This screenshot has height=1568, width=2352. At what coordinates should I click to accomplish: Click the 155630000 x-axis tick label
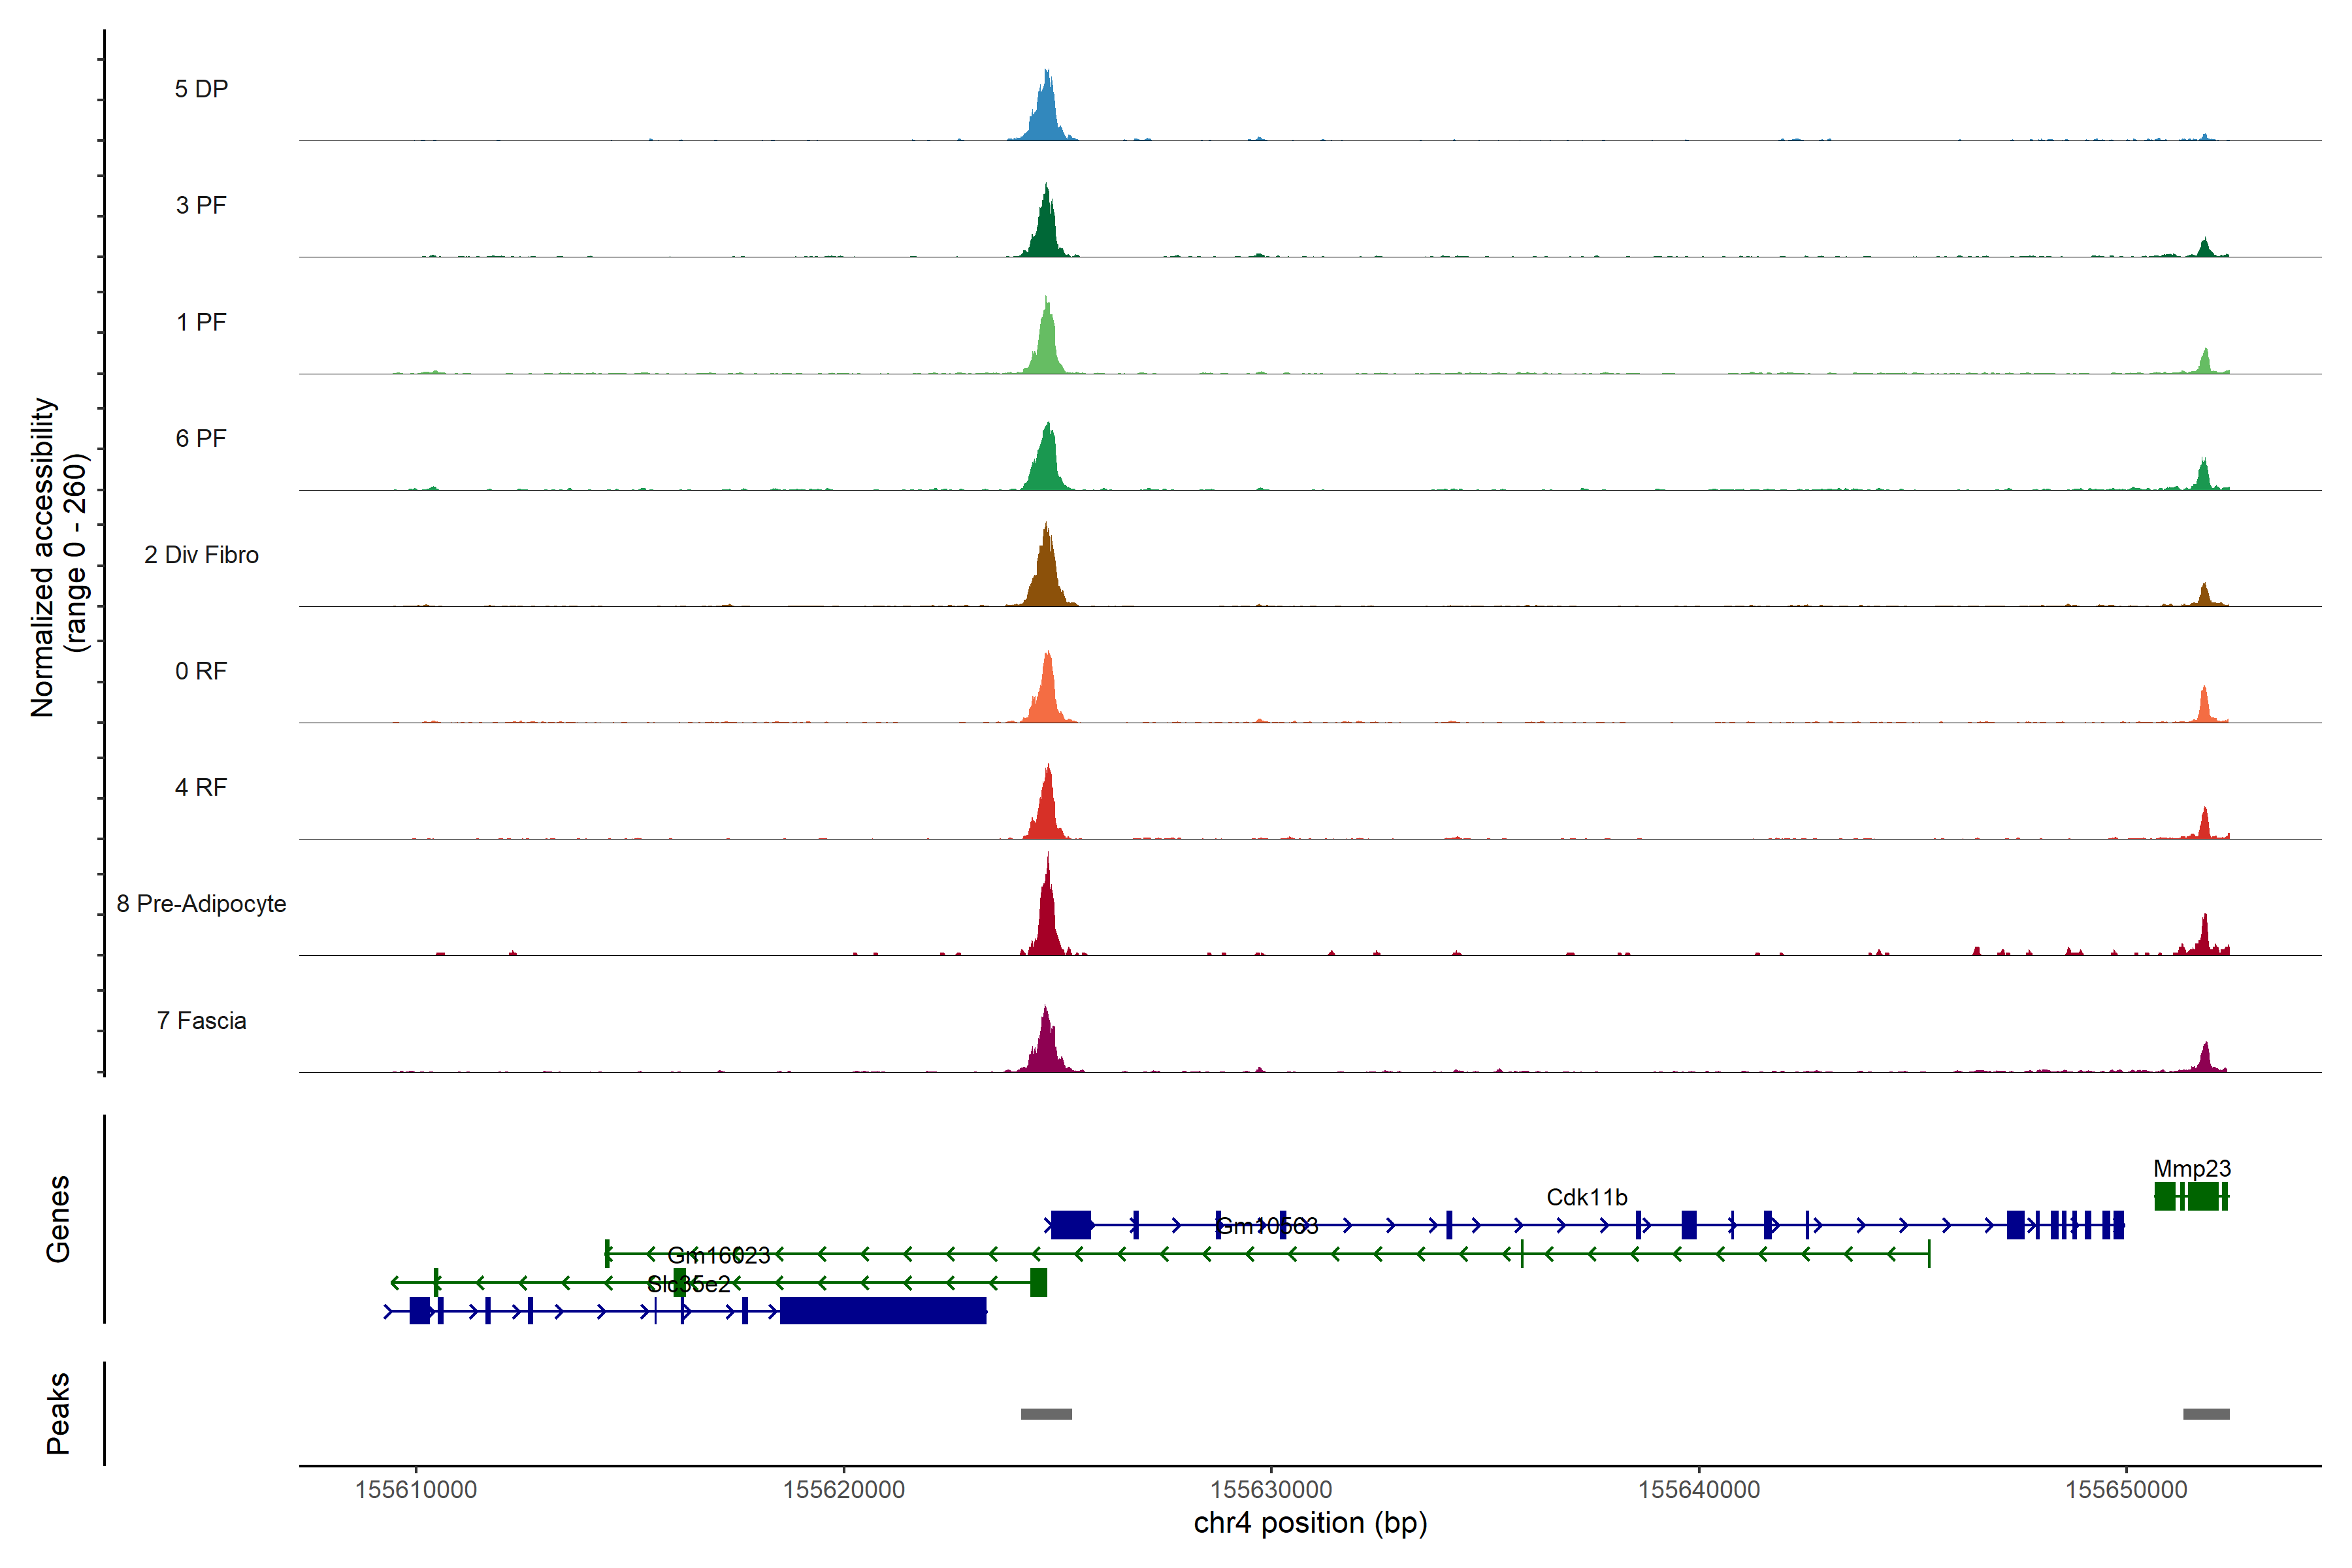point(1271,1489)
